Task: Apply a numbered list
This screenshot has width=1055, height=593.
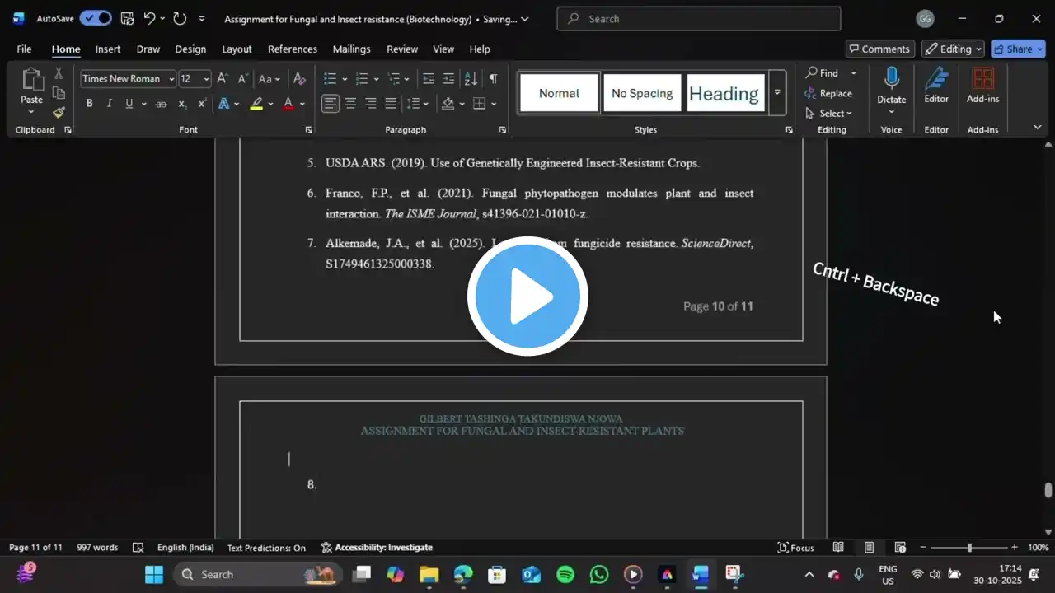Action: click(x=361, y=79)
